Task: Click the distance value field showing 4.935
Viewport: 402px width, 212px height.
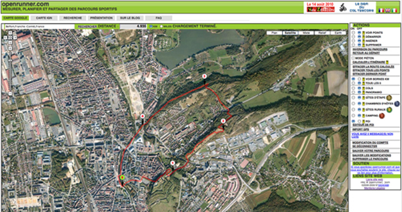Action: click(133, 26)
